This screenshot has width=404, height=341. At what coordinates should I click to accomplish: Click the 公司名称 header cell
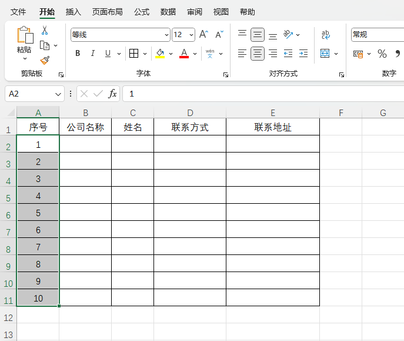(85, 127)
